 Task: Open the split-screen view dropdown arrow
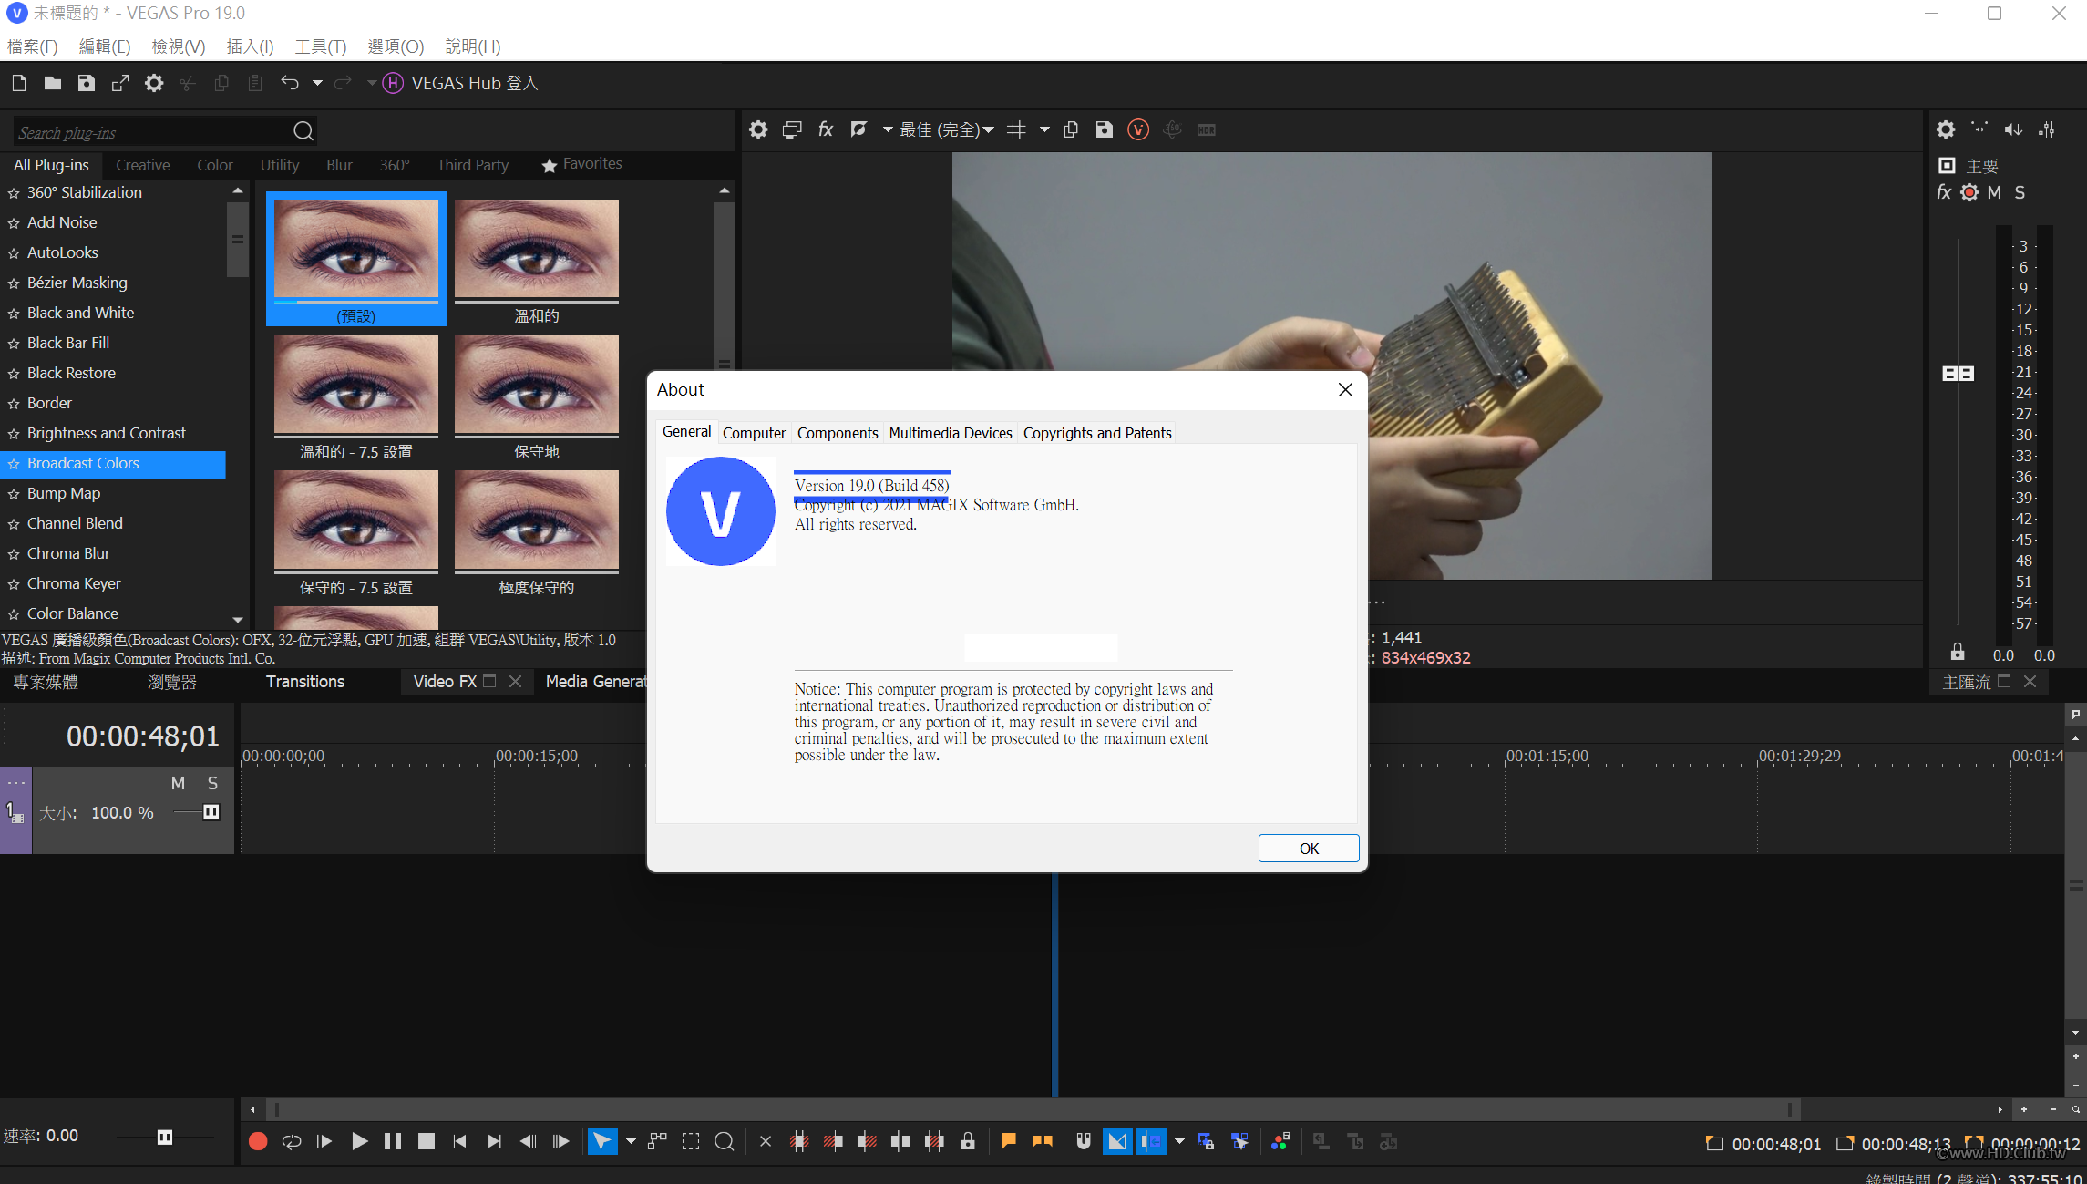click(887, 129)
